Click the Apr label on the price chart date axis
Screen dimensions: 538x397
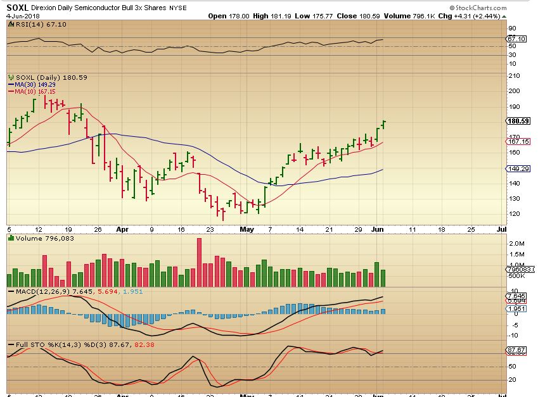tap(122, 229)
